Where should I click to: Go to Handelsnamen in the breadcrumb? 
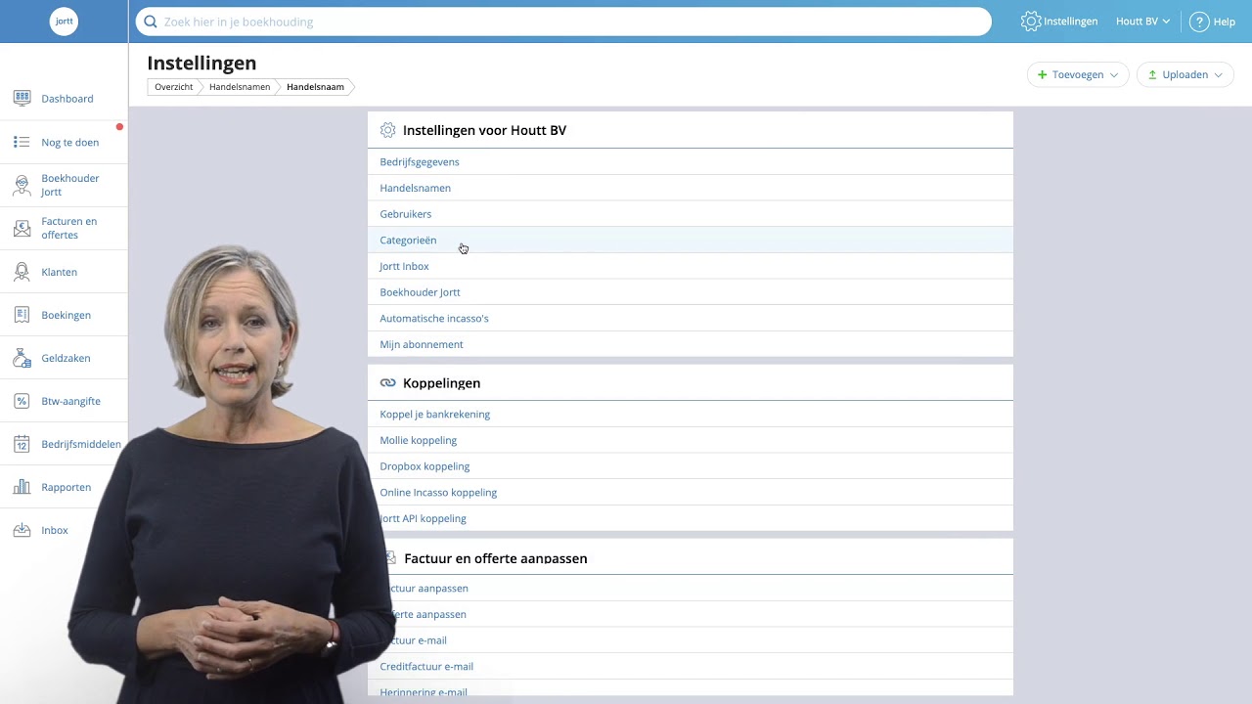click(240, 87)
